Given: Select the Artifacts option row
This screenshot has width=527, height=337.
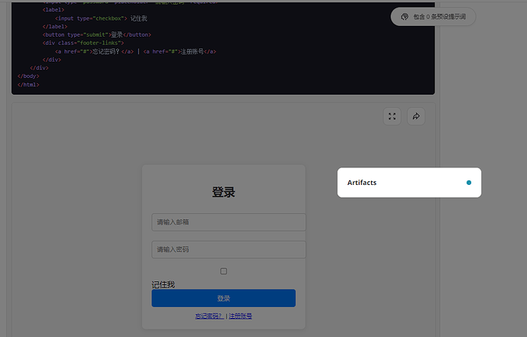Looking at the screenshot, I should pyautogui.click(x=409, y=183).
